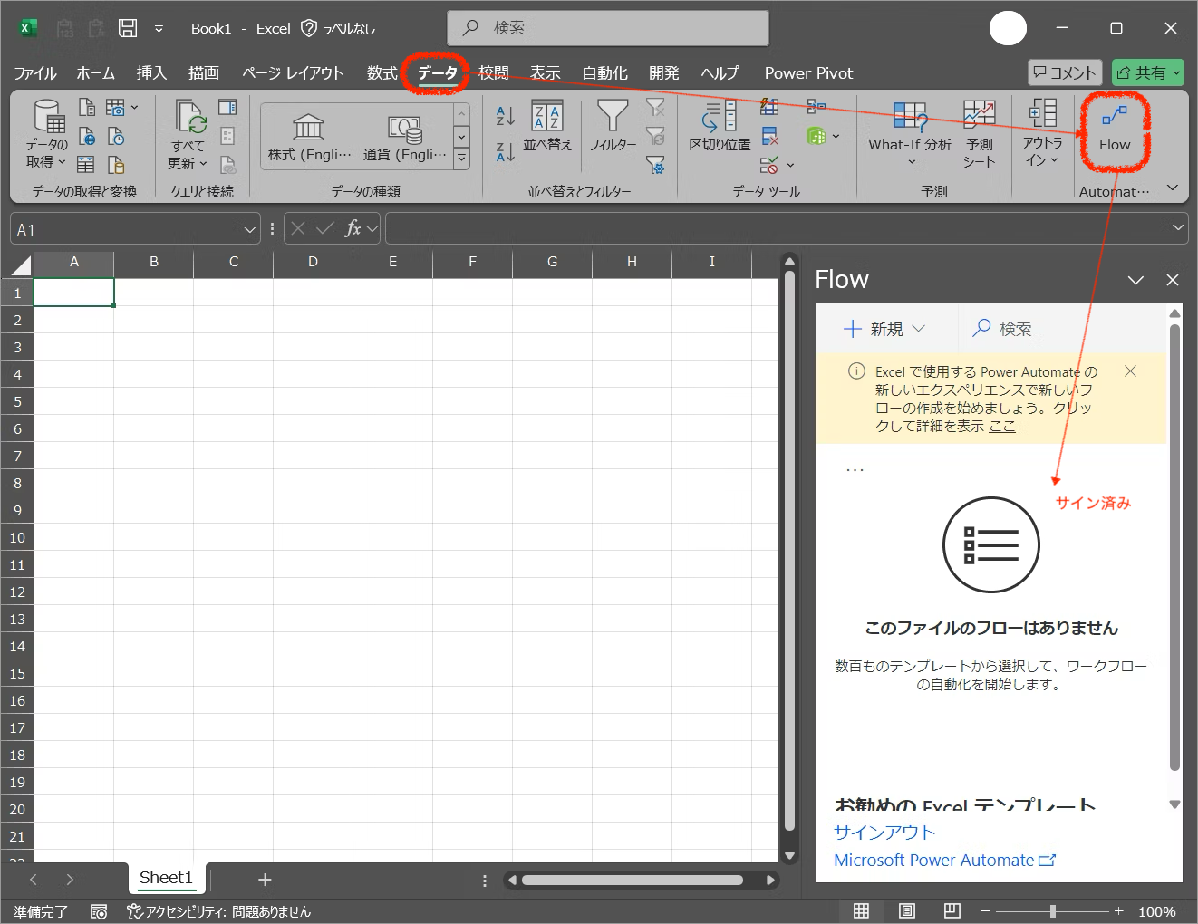Select the 通貨 (Currencies) data type

(x=405, y=138)
